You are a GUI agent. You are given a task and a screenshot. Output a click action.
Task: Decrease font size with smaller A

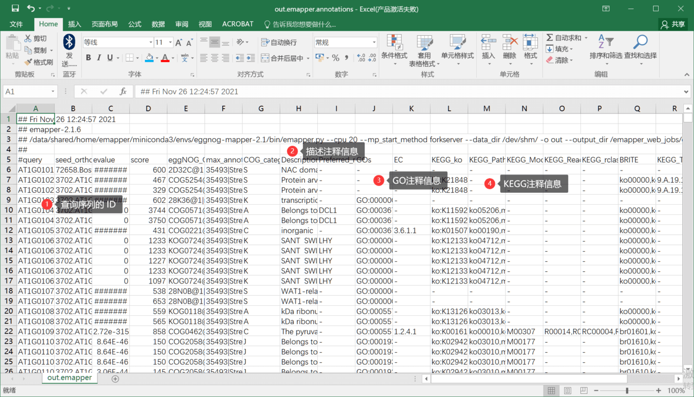click(x=190, y=42)
